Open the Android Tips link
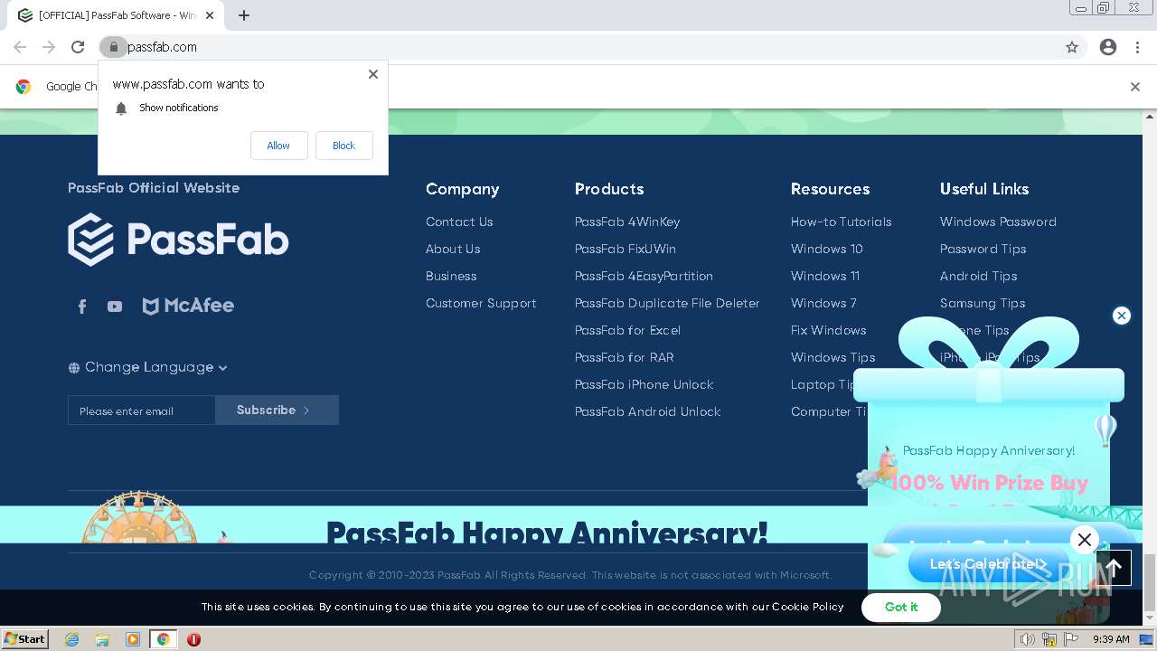The height and width of the screenshot is (651, 1157). 979,276
